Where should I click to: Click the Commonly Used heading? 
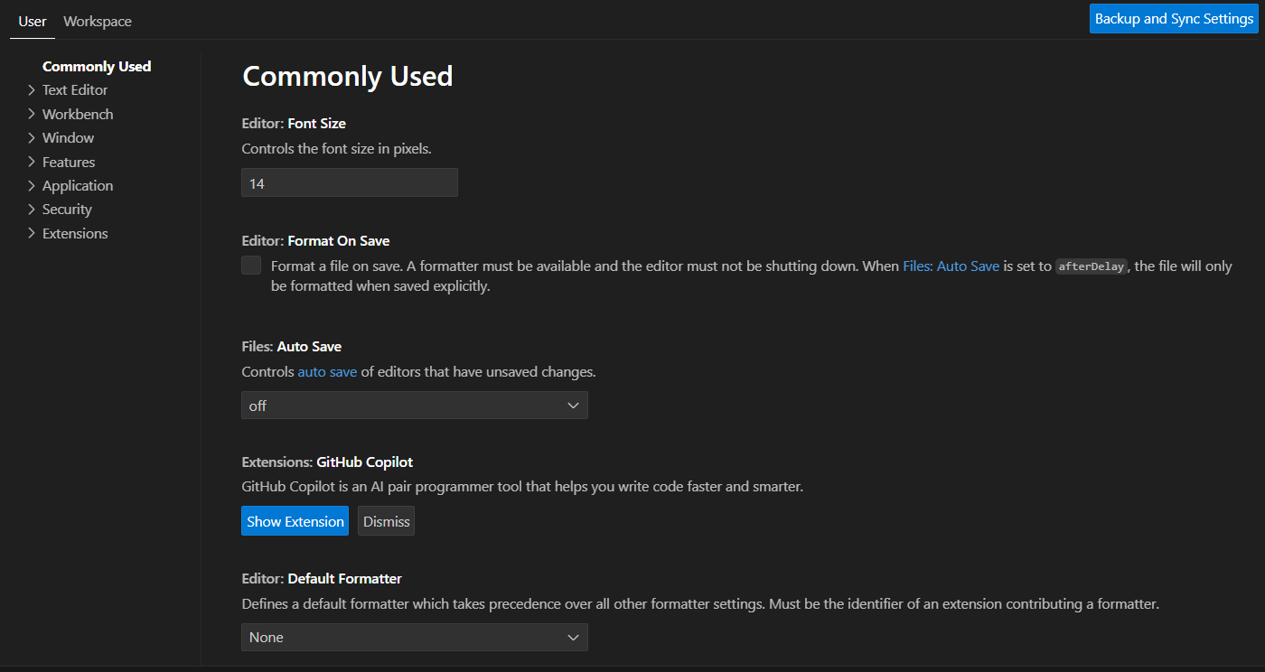348,76
